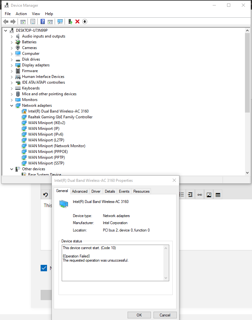Select WAN Miniport (L2TP) entry
The height and width of the screenshot is (320, 252).
pyautogui.click(x=46, y=140)
